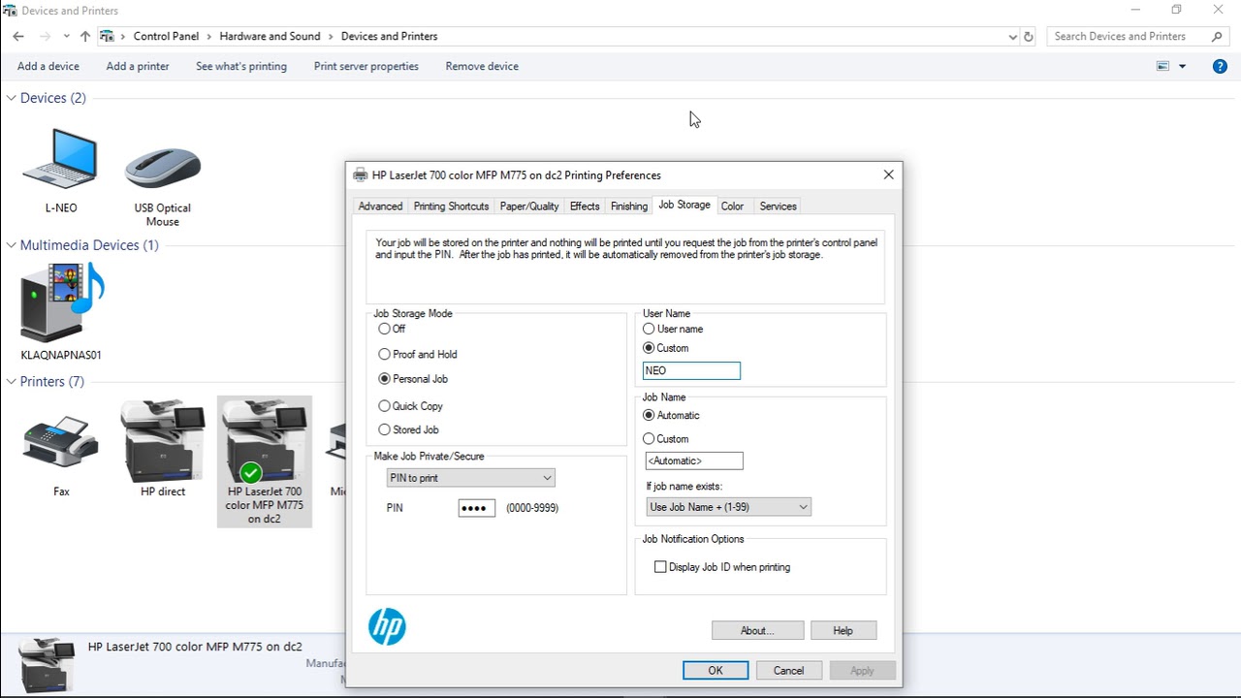Choose the Custom radio under Job Name
Viewport: 1241px width, 698px height.
coord(650,439)
